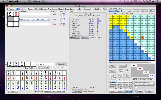Viewport: 161px width, 100px height.
Task: Select the Suited segment
Action: 113,91
